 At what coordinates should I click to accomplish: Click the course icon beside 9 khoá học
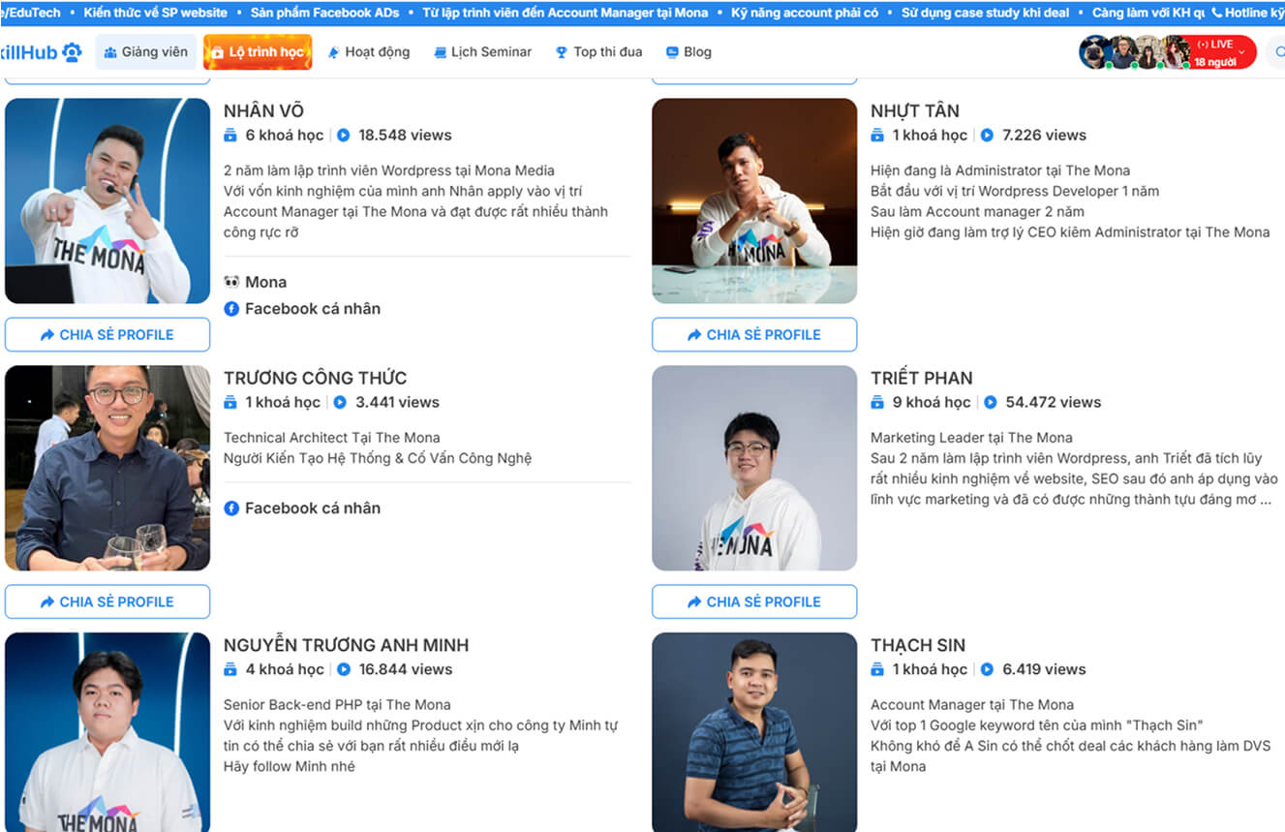tap(877, 403)
